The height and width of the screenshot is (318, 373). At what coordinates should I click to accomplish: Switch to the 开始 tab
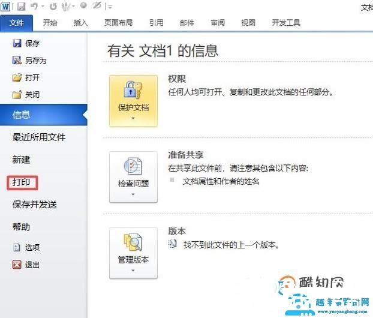coord(50,23)
